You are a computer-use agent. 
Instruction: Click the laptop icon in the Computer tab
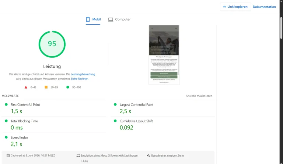click(x=111, y=19)
